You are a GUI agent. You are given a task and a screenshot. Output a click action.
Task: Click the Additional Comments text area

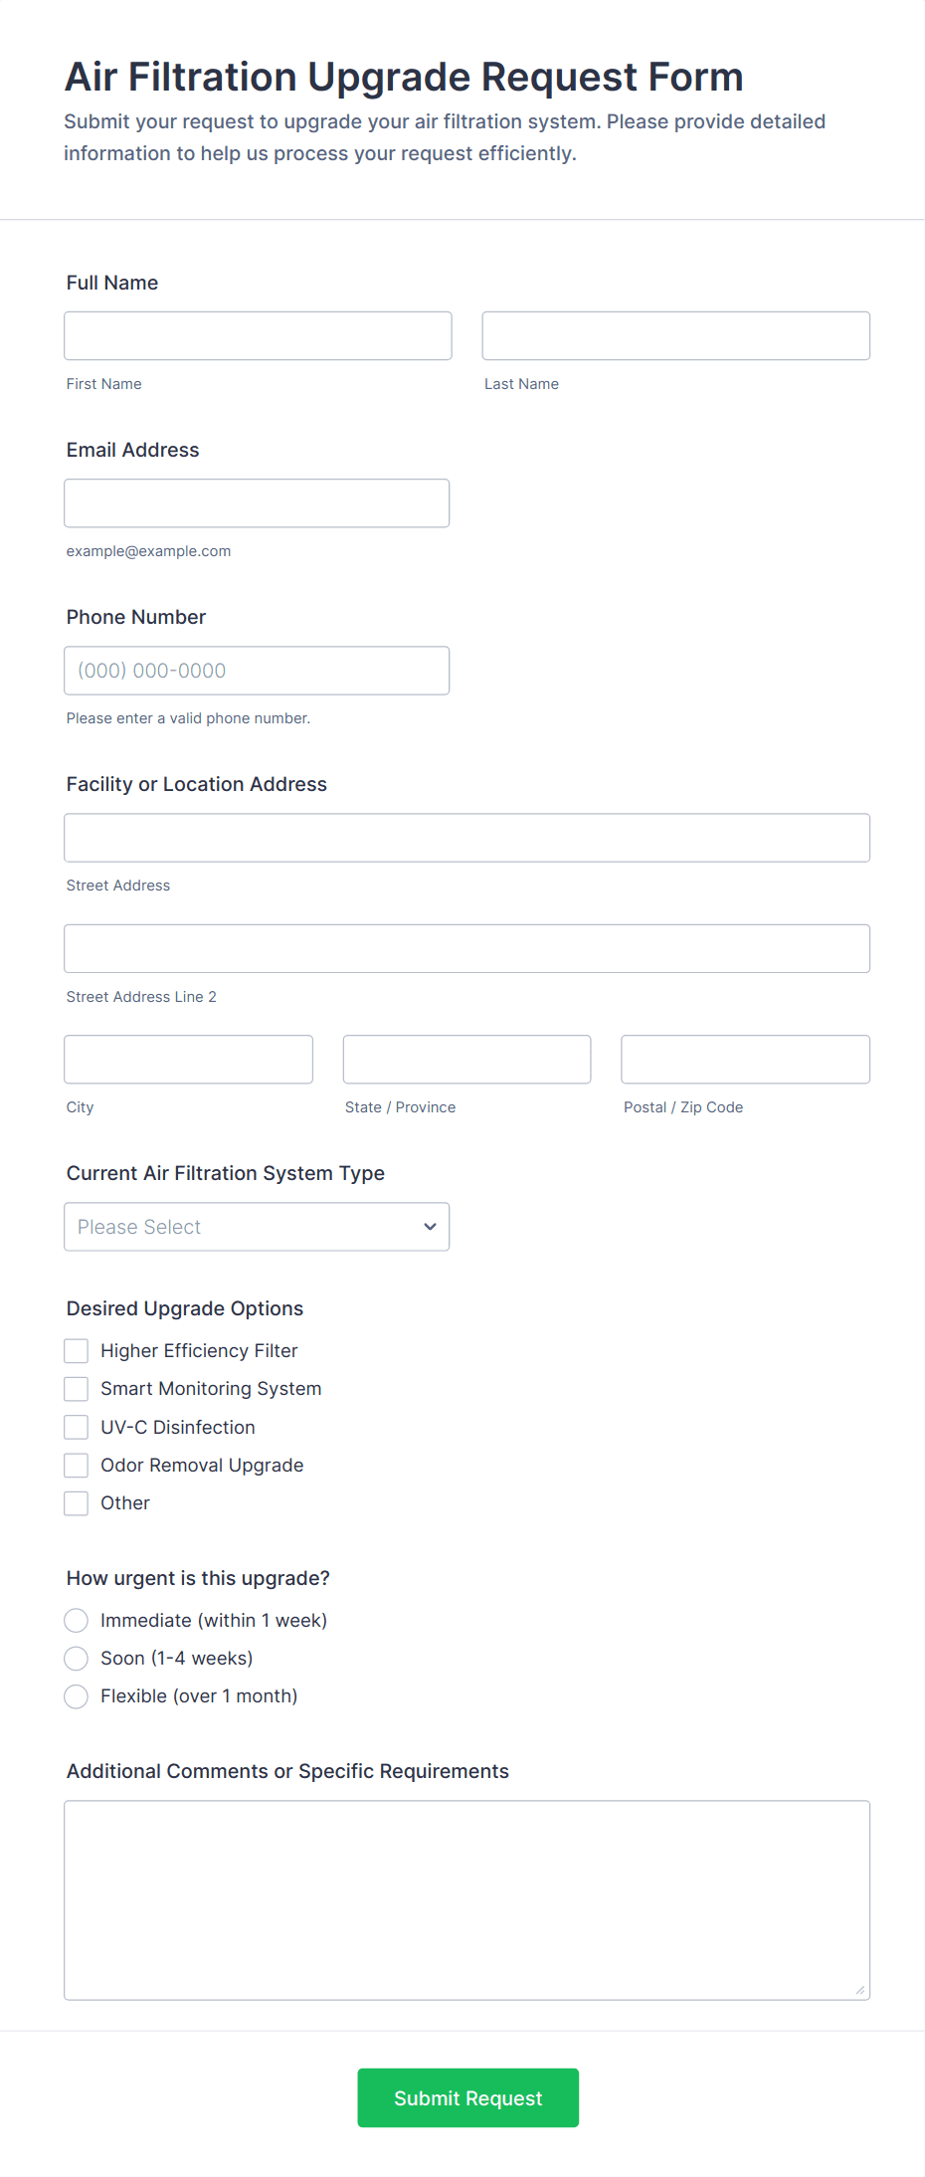point(466,1900)
